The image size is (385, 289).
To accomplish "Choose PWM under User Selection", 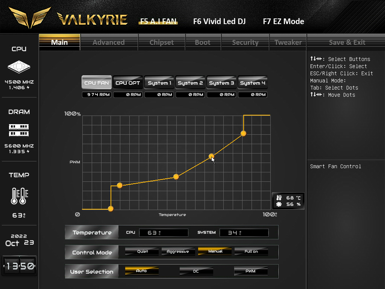I will click(x=251, y=271).
